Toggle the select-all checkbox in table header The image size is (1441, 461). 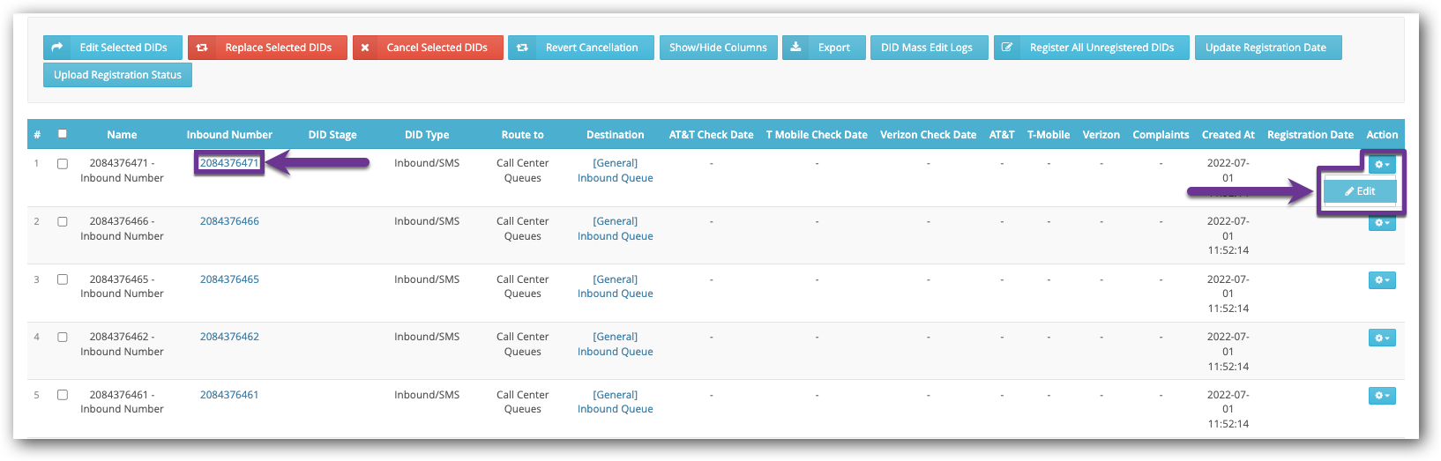pyautogui.click(x=63, y=134)
